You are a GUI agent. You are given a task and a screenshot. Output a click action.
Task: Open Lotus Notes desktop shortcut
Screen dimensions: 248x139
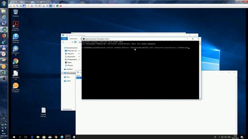15,88
